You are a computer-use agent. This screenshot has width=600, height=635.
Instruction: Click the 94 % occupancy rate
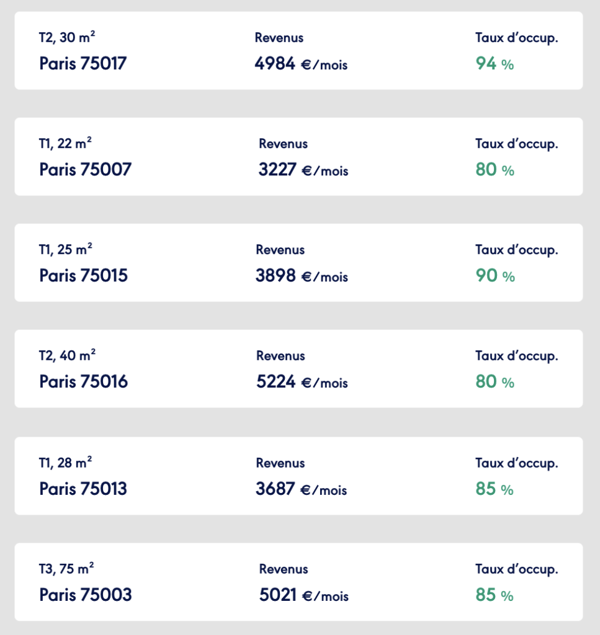pyautogui.click(x=495, y=63)
